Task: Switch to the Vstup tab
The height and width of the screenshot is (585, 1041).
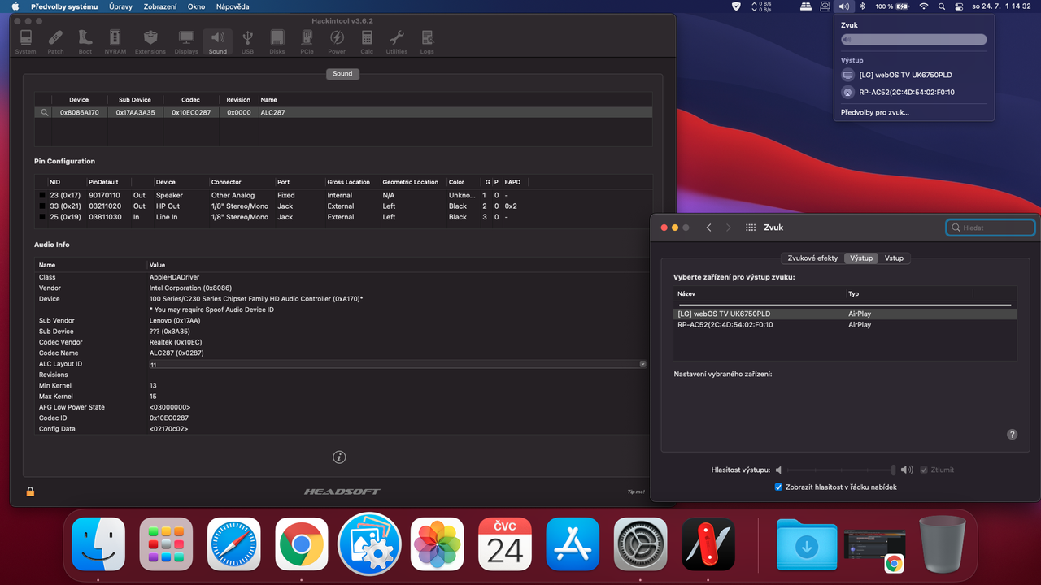Action: pos(894,258)
